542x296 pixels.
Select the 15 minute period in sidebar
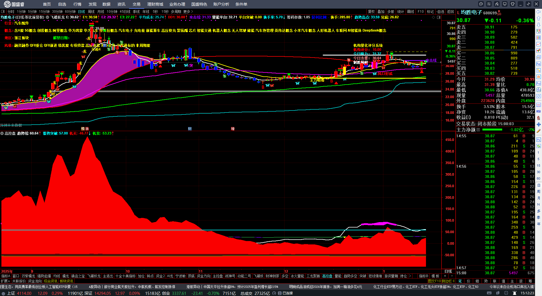click(539, 165)
